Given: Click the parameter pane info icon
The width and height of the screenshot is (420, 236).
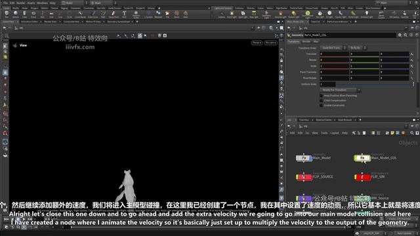Looking at the screenshot, I should pos(411,35).
